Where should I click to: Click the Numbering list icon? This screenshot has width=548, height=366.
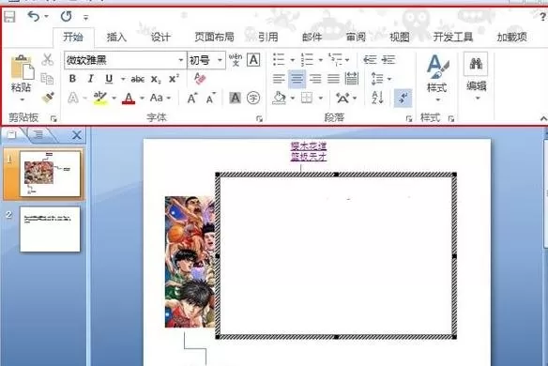pyautogui.click(x=307, y=60)
